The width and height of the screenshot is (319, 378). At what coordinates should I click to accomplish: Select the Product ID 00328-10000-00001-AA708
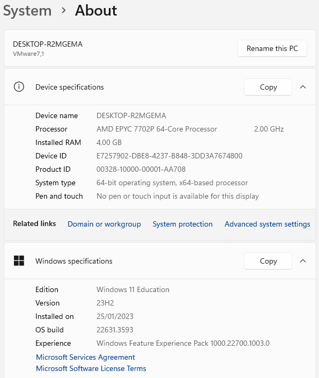tap(141, 169)
